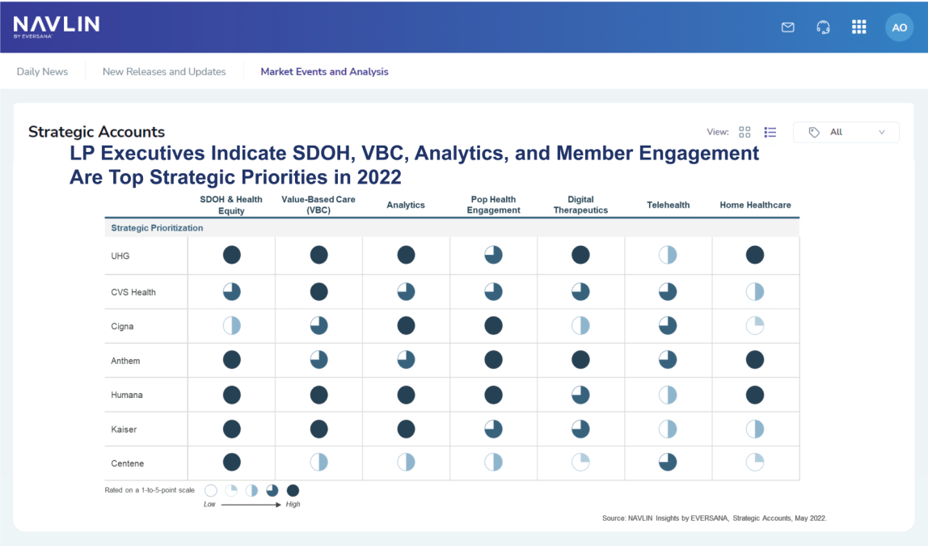This screenshot has width=928, height=546.
Task: Click the Analytics column header
Action: coord(406,205)
